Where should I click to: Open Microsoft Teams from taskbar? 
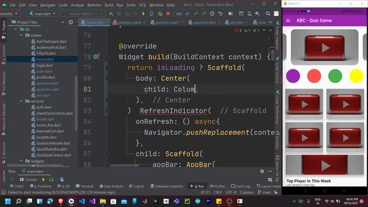(x=177, y=201)
